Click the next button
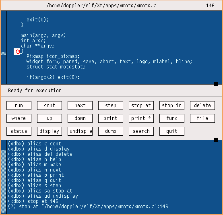This screenshot has height=215, width=223. 80,105
